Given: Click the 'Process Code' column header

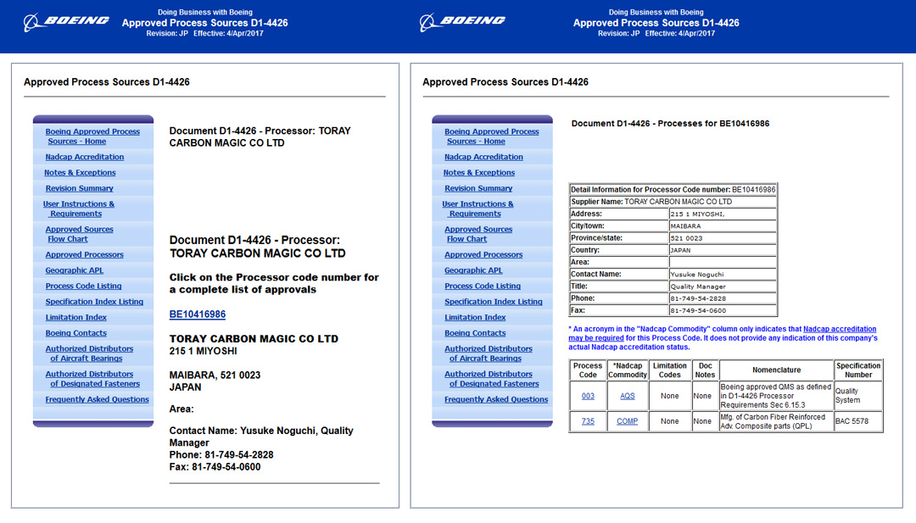Looking at the screenshot, I should coord(588,370).
